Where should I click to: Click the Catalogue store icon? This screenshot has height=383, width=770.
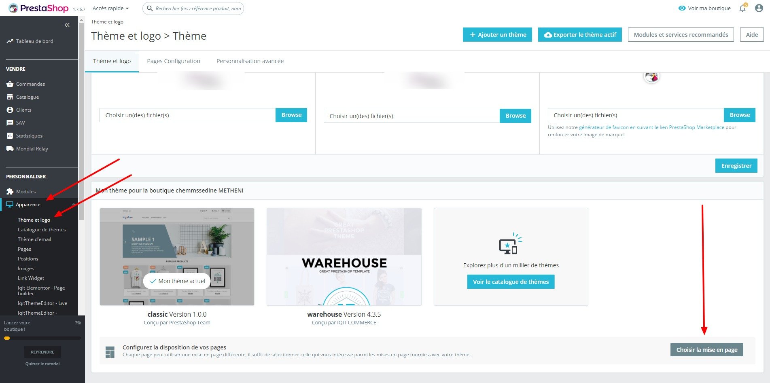(10, 97)
